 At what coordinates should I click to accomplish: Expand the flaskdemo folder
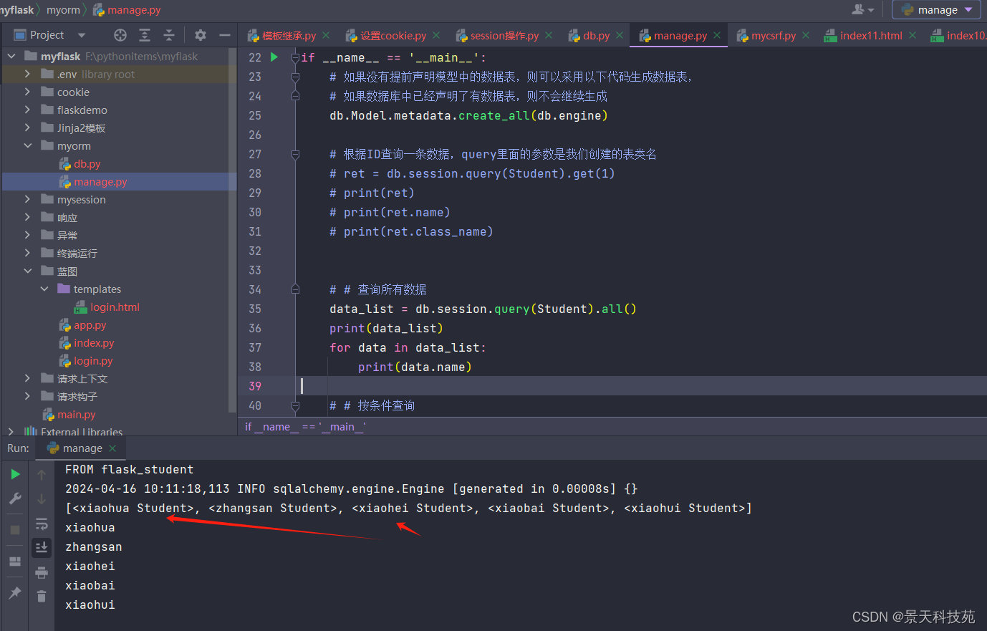click(27, 110)
